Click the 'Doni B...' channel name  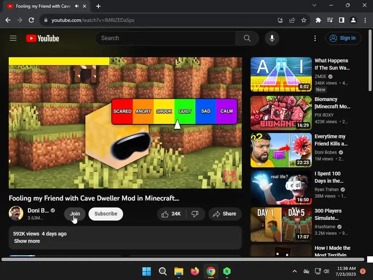[x=38, y=210]
